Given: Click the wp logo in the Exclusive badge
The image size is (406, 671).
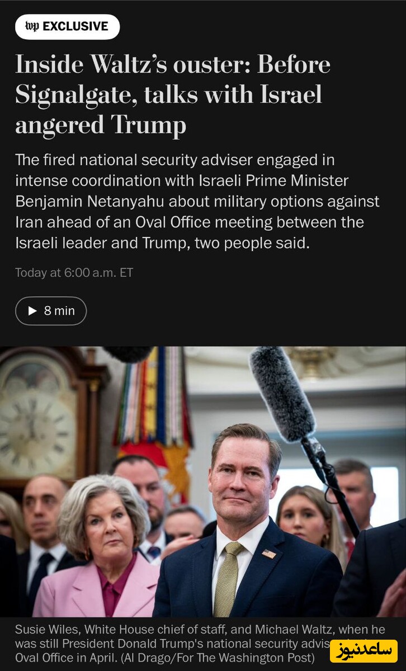Looking at the screenshot, I should 32,26.
